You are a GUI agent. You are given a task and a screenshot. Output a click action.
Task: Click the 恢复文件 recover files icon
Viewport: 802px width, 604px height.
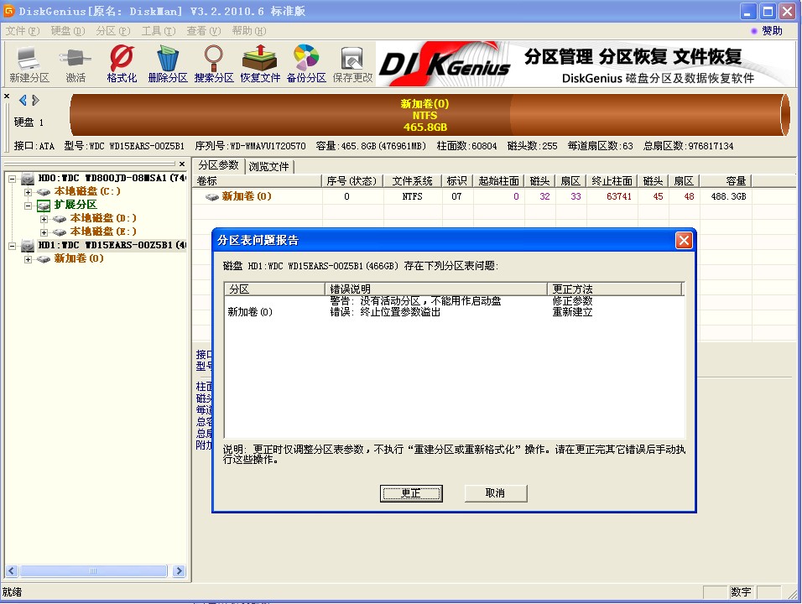coord(260,65)
